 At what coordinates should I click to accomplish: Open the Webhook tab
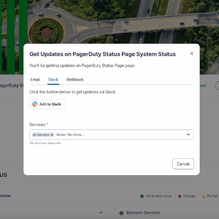[75, 80]
